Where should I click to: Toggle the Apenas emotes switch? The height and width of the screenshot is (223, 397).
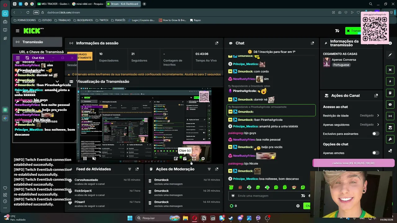(375, 153)
